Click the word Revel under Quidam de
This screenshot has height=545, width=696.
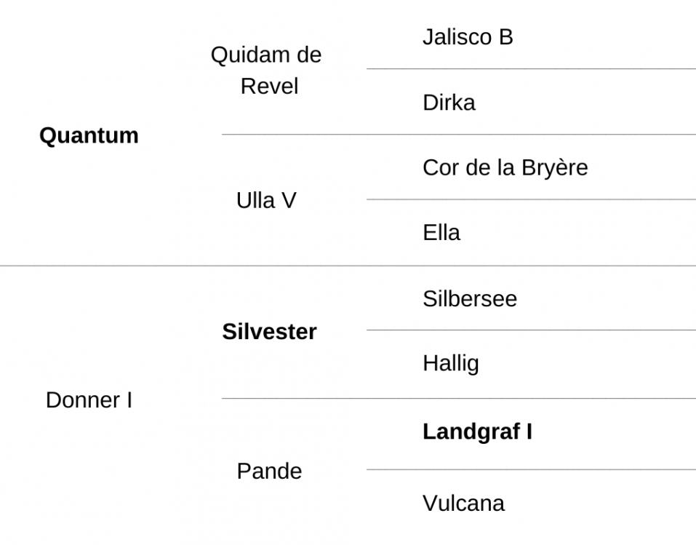pyautogui.click(x=269, y=86)
